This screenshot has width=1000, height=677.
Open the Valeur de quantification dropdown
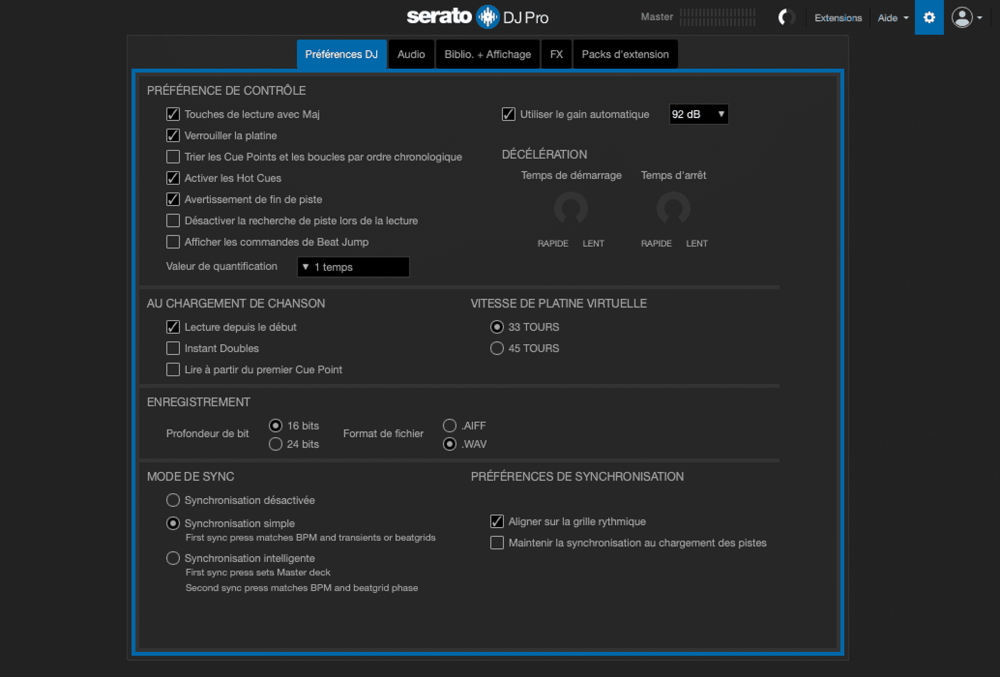pos(353,267)
